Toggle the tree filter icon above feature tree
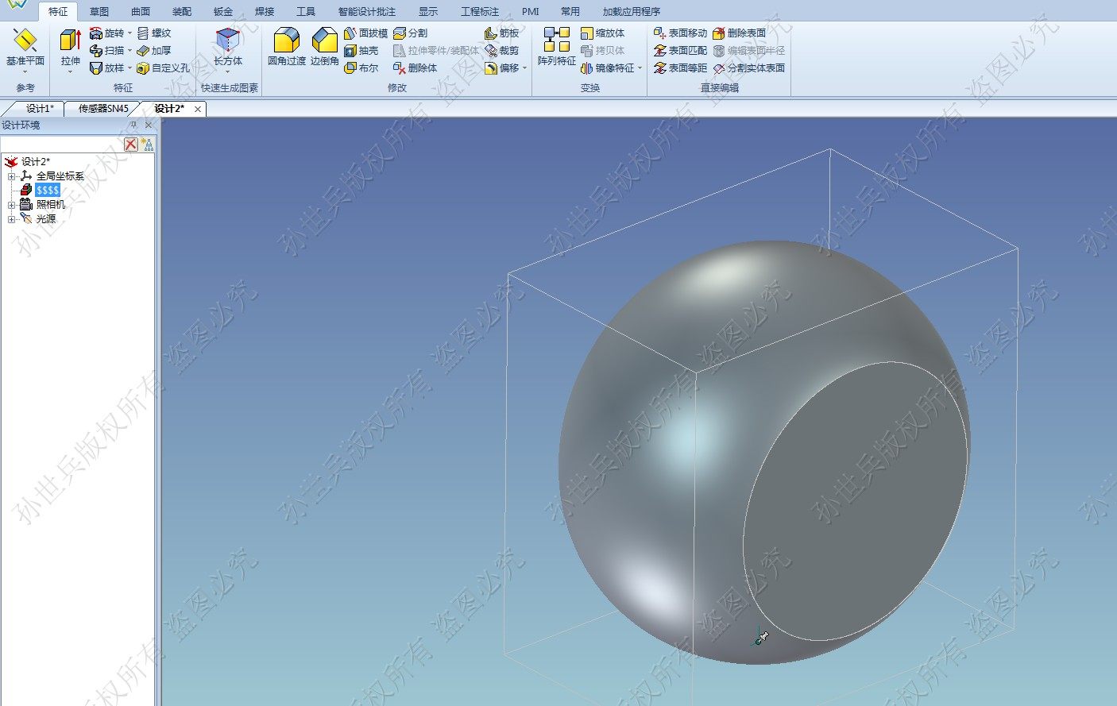The height and width of the screenshot is (706, 1117). (148, 144)
